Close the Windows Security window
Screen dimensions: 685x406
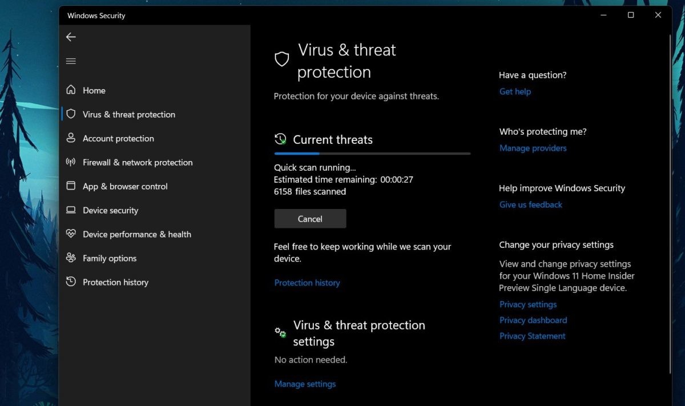coord(658,15)
